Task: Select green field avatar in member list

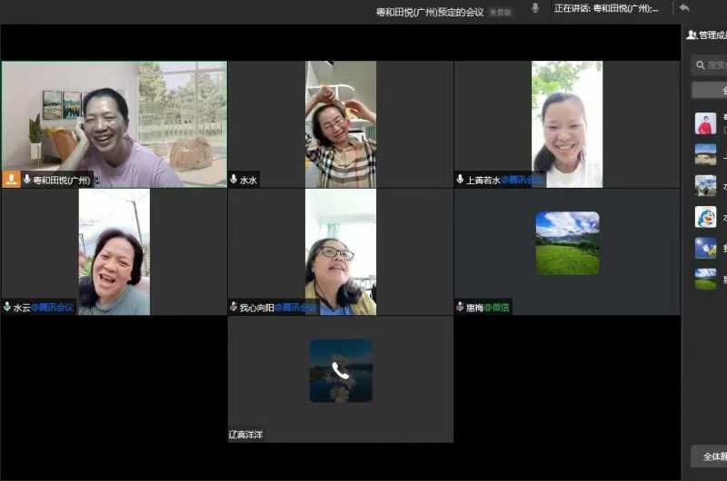Action: coord(705,279)
